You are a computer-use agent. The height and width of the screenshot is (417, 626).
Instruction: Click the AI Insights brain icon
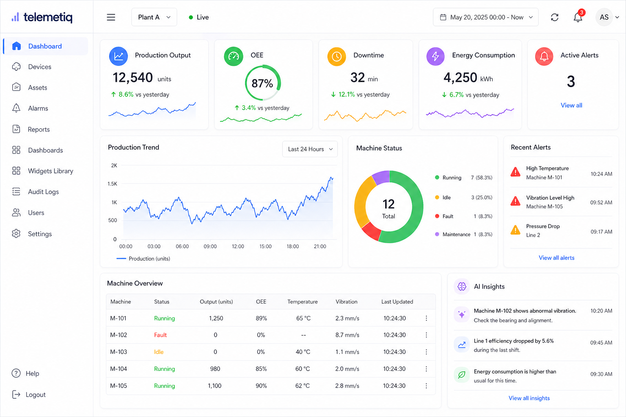pos(462,287)
